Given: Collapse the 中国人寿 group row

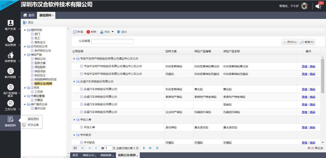Looking at the screenshot, I should pyautogui.click(x=74, y=120).
